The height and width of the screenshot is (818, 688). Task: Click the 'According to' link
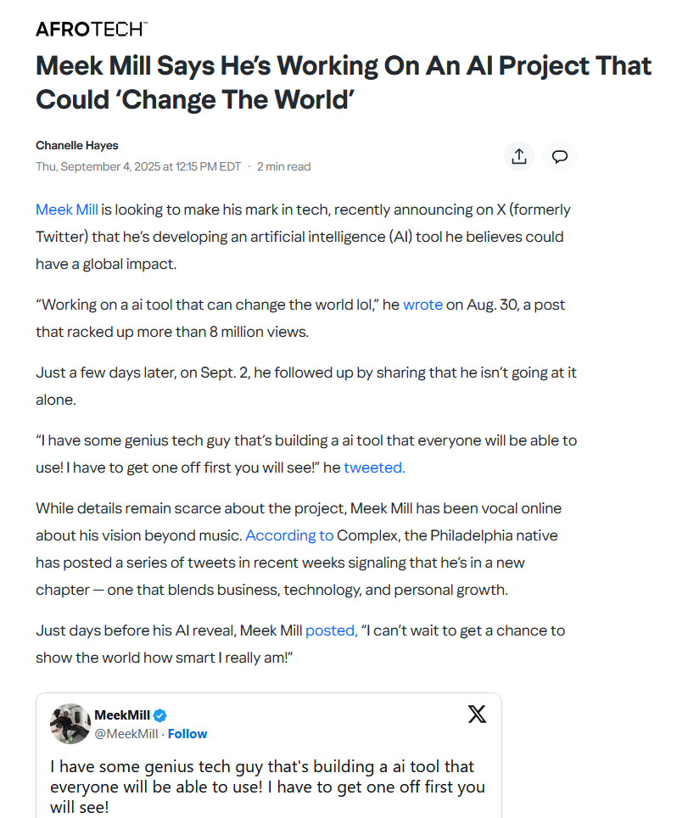pos(289,535)
